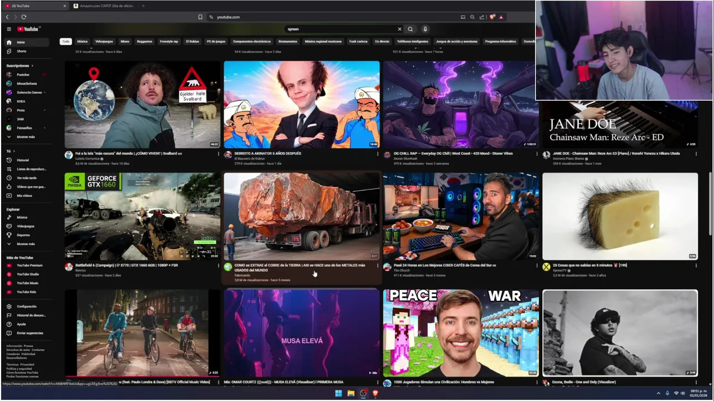Go back in the browser
Image resolution: width=714 pixels, height=401 pixels.
pyautogui.click(x=7, y=17)
